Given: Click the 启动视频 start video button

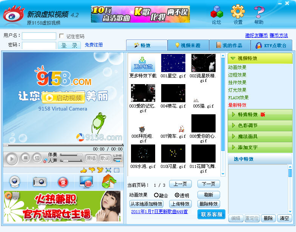Looking at the screenshot, I should click(x=63, y=98).
